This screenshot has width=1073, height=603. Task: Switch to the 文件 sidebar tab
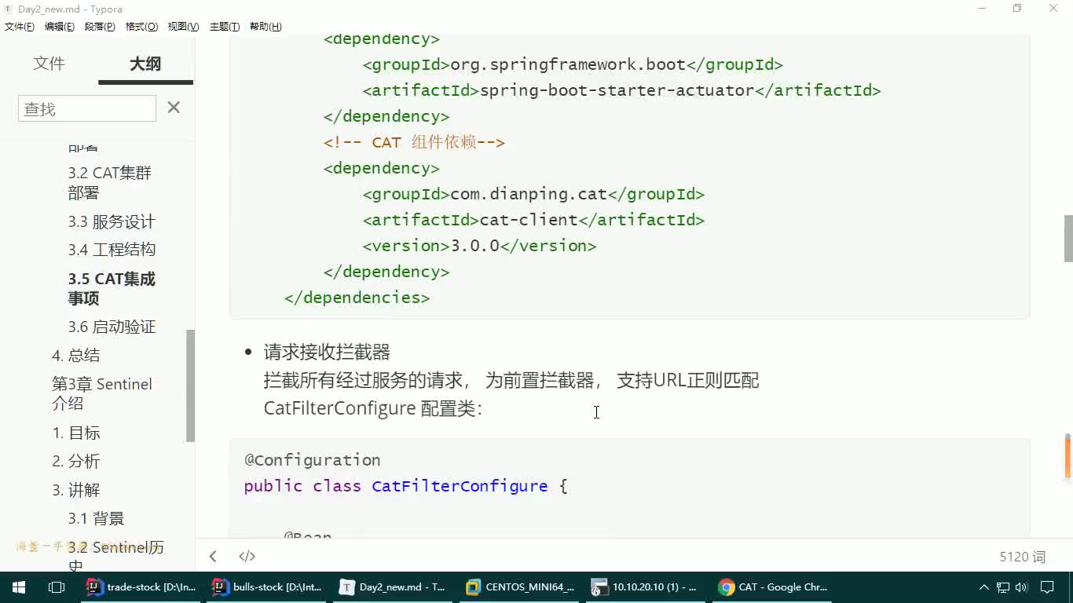tap(49, 64)
